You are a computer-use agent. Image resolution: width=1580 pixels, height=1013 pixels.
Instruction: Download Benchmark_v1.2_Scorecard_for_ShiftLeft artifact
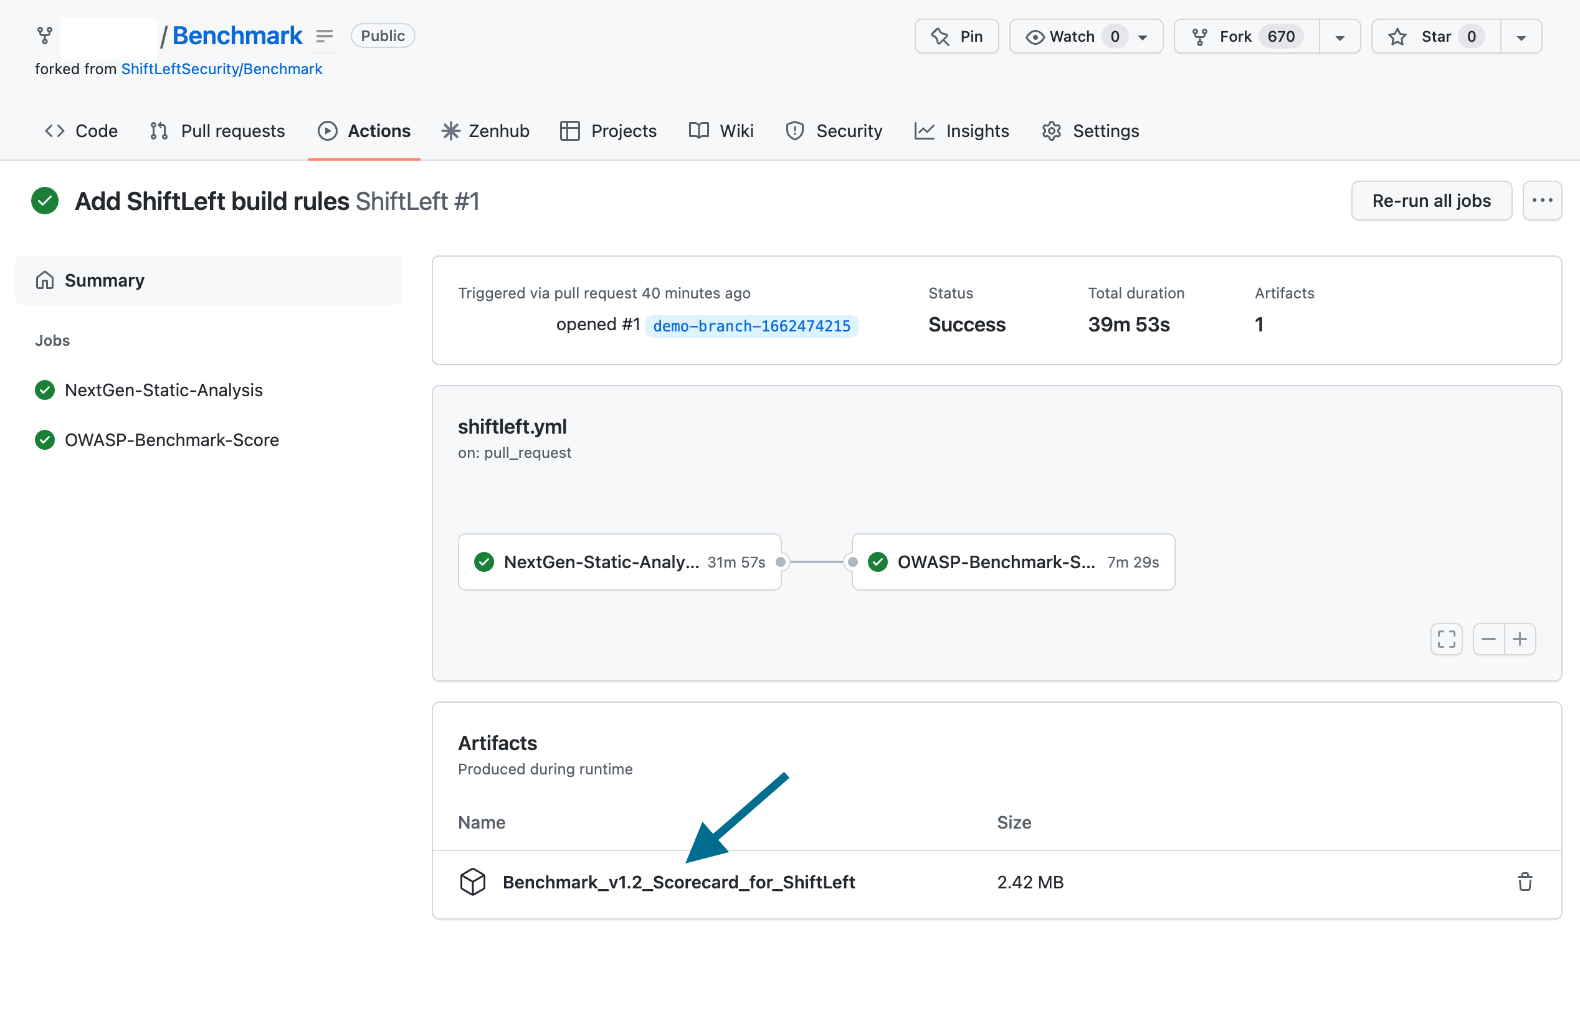click(678, 882)
